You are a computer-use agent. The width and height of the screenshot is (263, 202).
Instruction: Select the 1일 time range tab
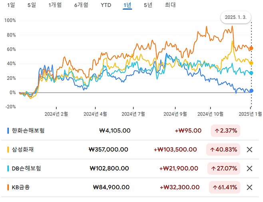pyautogui.click(x=11, y=5)
